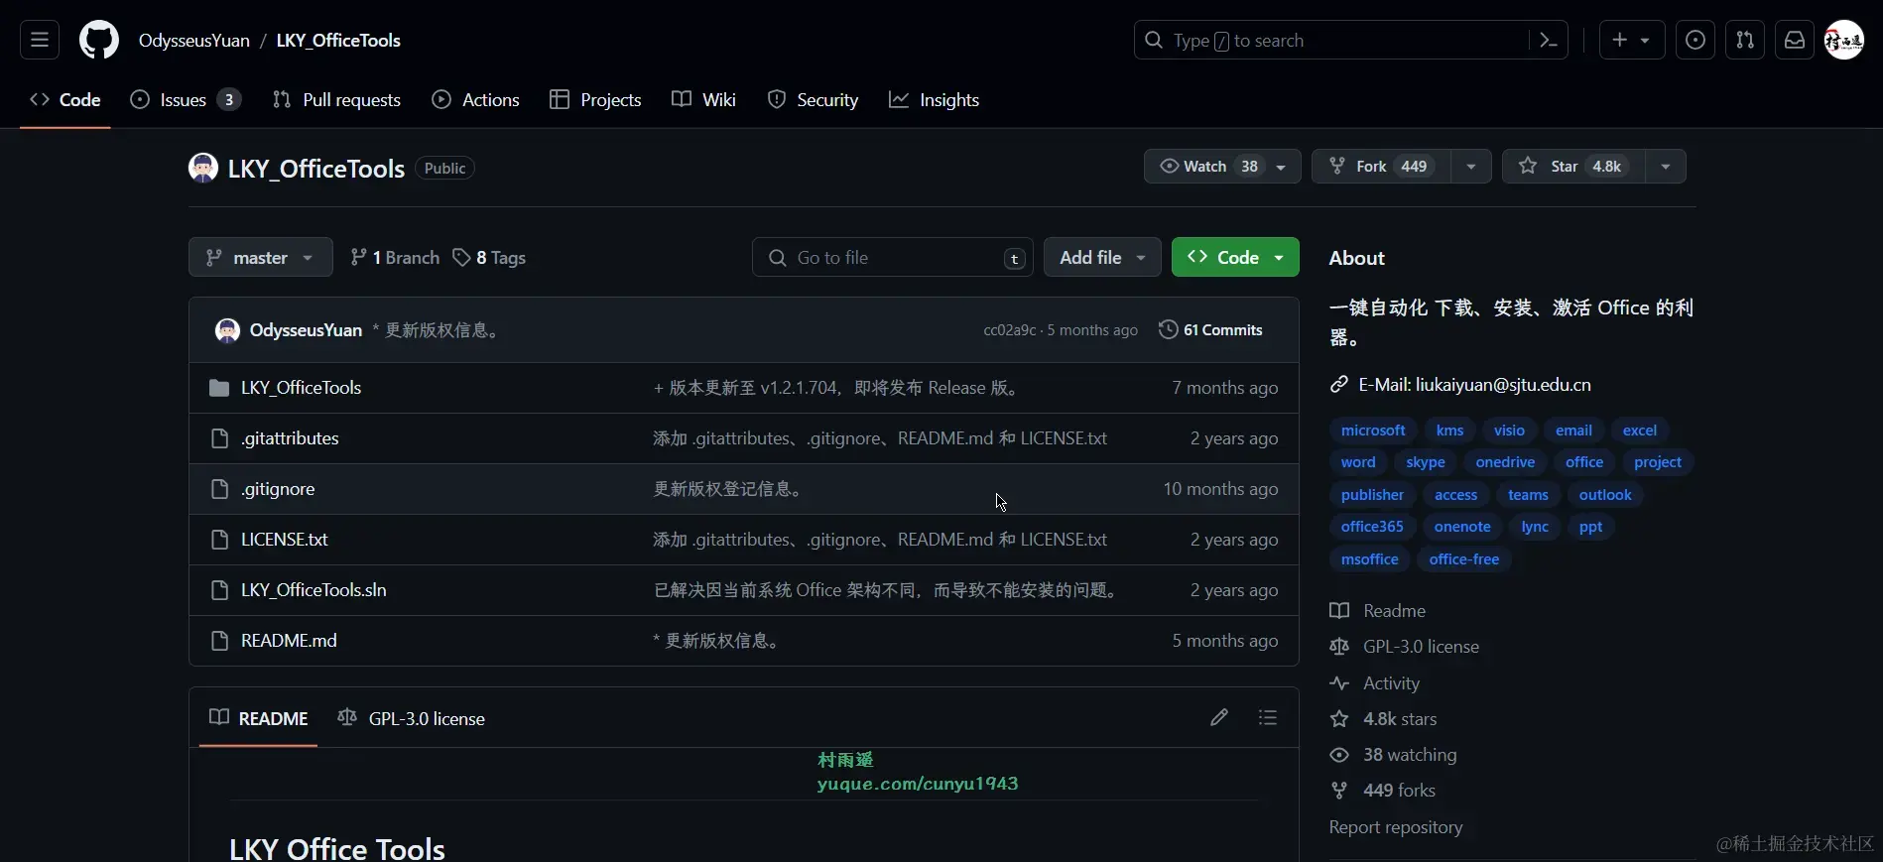Star the repository
Image resolution: width=1883 pixels, height=862 pixels.
(x=1573, y=167)
